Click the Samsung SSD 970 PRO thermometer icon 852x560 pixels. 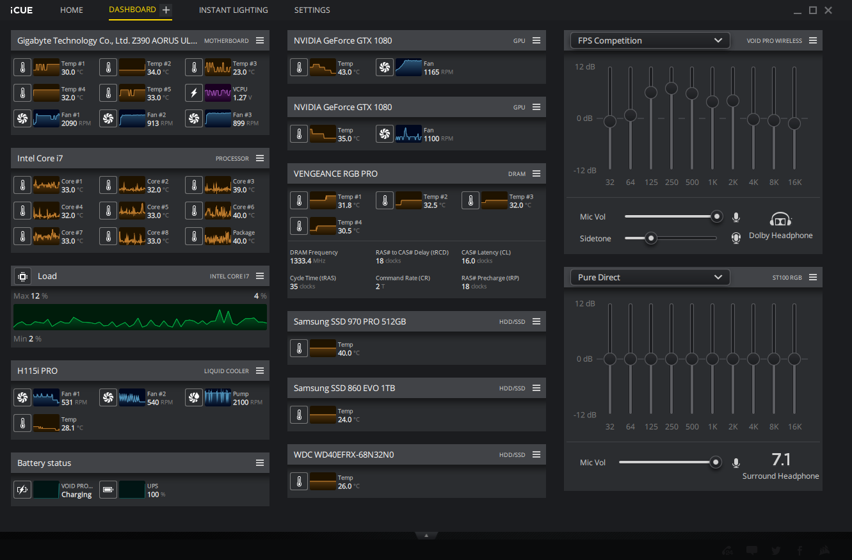tap(299, 348)
